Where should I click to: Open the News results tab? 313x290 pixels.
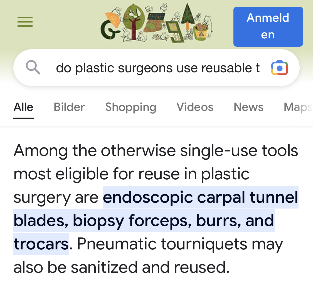pyautogui.click(x=248, y=107)
